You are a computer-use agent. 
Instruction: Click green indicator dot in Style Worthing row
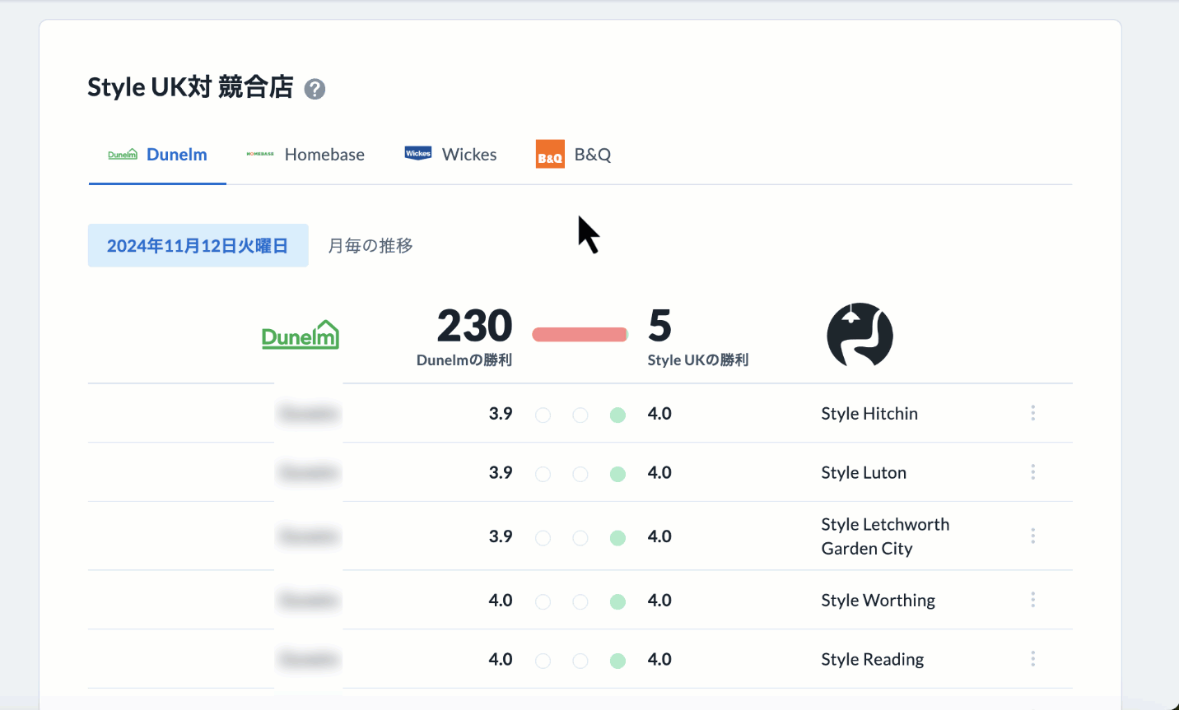(x=617, y=601)
